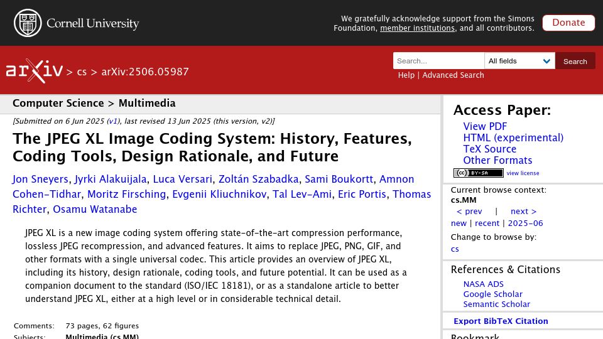Go to the arXiv logo homepage
603x339 pixels.
point(34,71)
